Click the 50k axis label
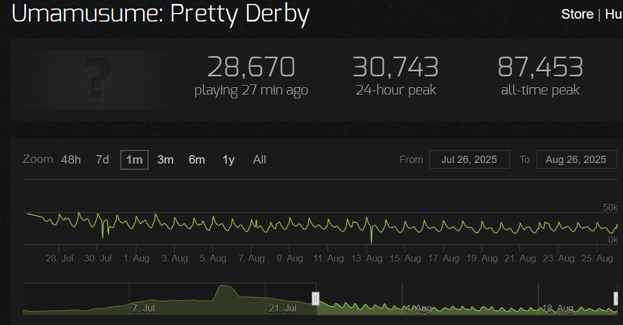The height and width of the screenshot is (325, 623). [611, 208]
